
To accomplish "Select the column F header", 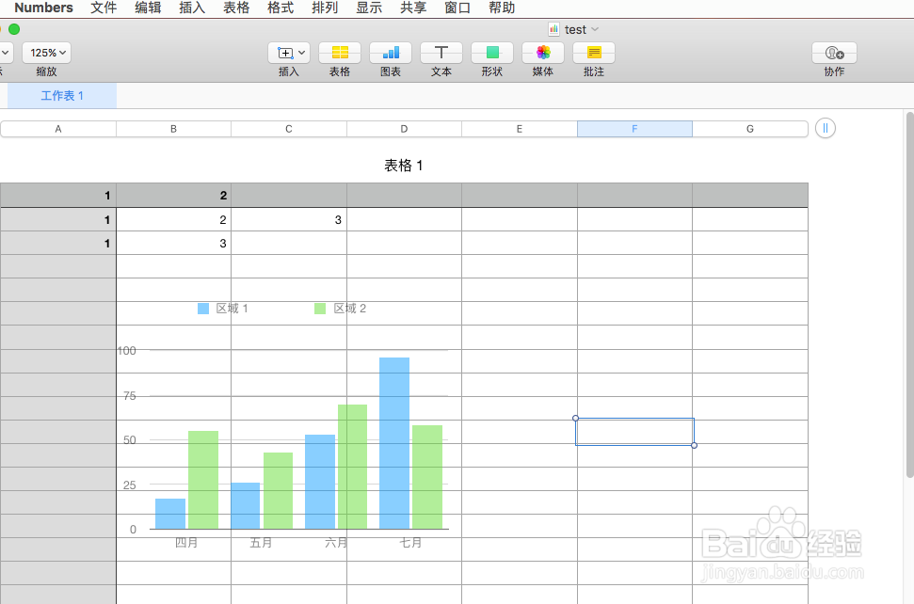I will point(634,128).
